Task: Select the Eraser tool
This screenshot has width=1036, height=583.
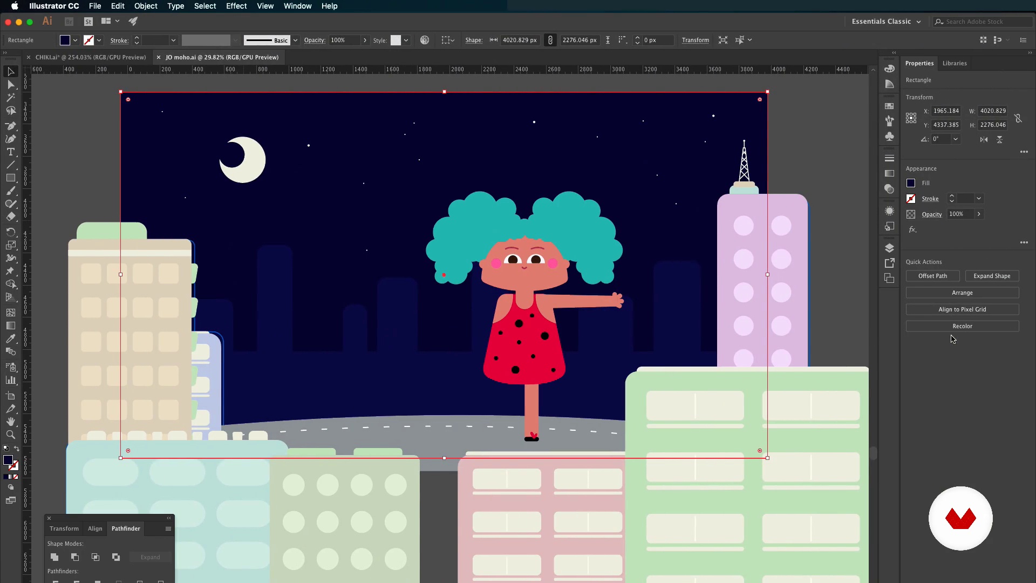Action: click(10, 217)
